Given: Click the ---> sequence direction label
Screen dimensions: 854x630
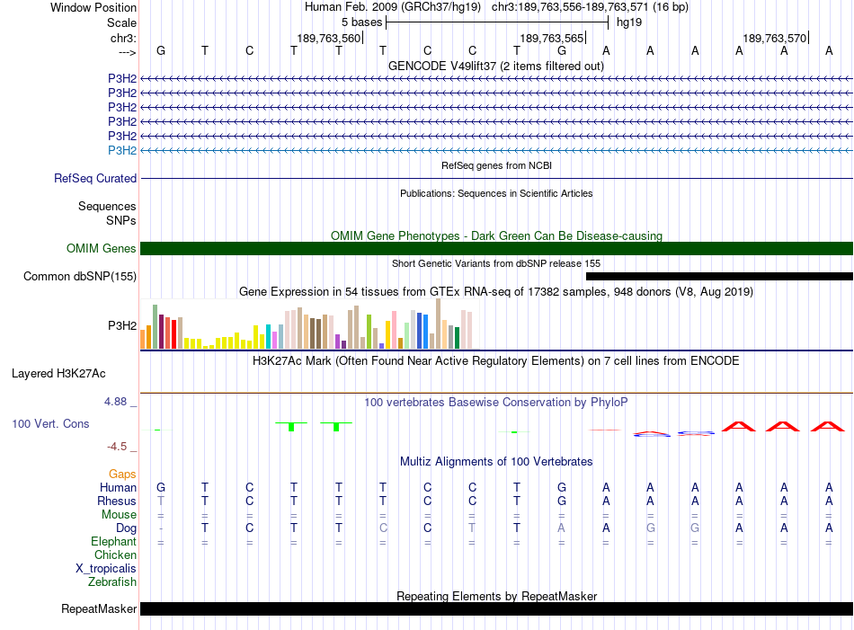Looking at the screenshot, I should (x=127, y=52).
